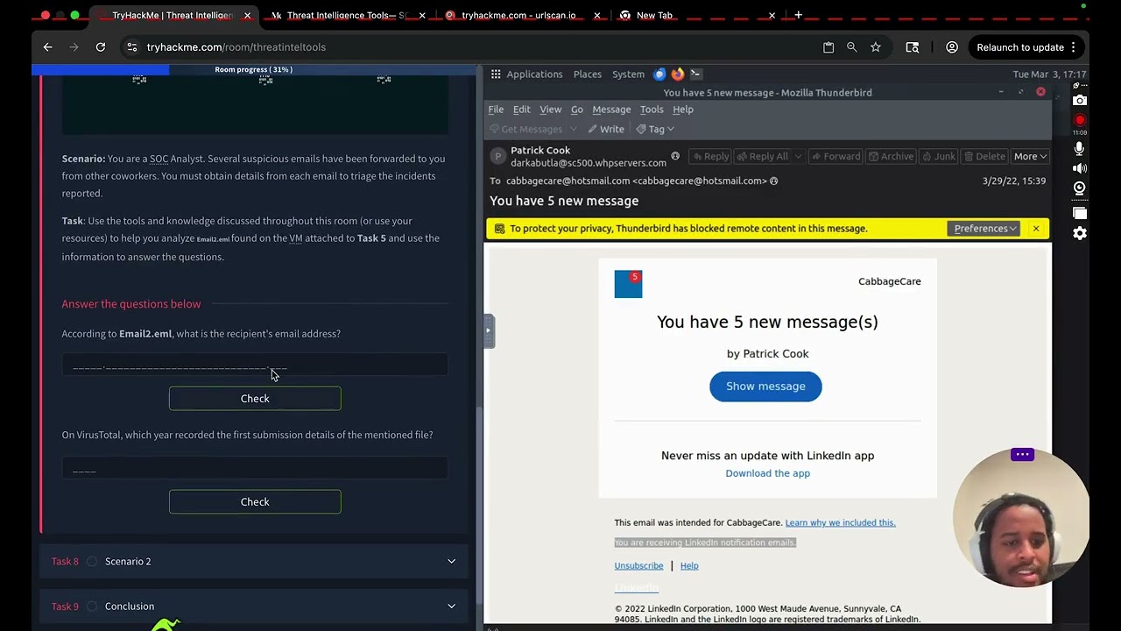Viewport: 1121px width, 631px height.
Task: Open Thunderbird Help menu
Action: [683, 110]
